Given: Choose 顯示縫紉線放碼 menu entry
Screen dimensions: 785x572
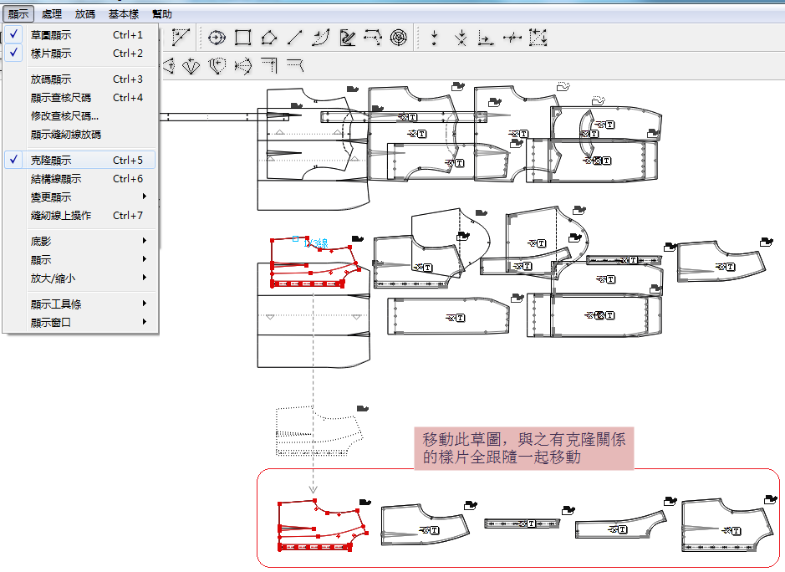Looking at the screenshot, I should (65, 134).
